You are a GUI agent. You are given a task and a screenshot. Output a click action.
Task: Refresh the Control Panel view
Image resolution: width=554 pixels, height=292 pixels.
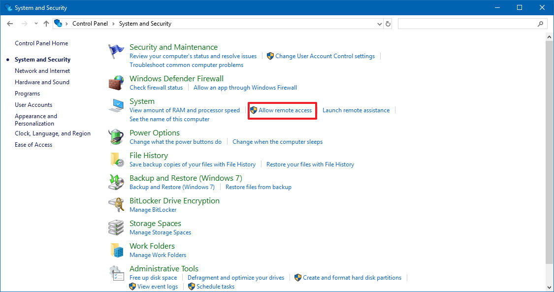388,24
